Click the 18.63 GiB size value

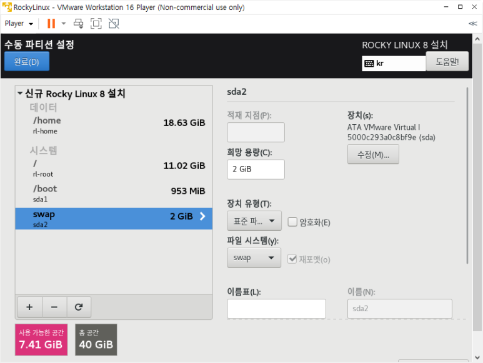[x=184, y=123]
